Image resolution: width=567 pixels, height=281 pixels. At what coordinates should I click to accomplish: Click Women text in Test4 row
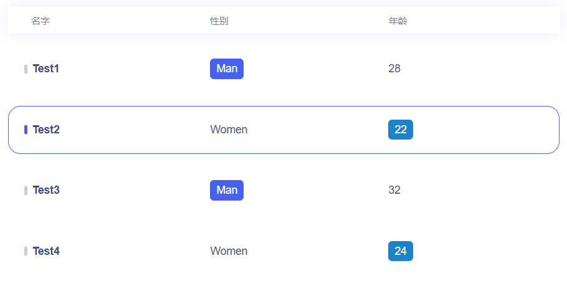pos(229,251)
